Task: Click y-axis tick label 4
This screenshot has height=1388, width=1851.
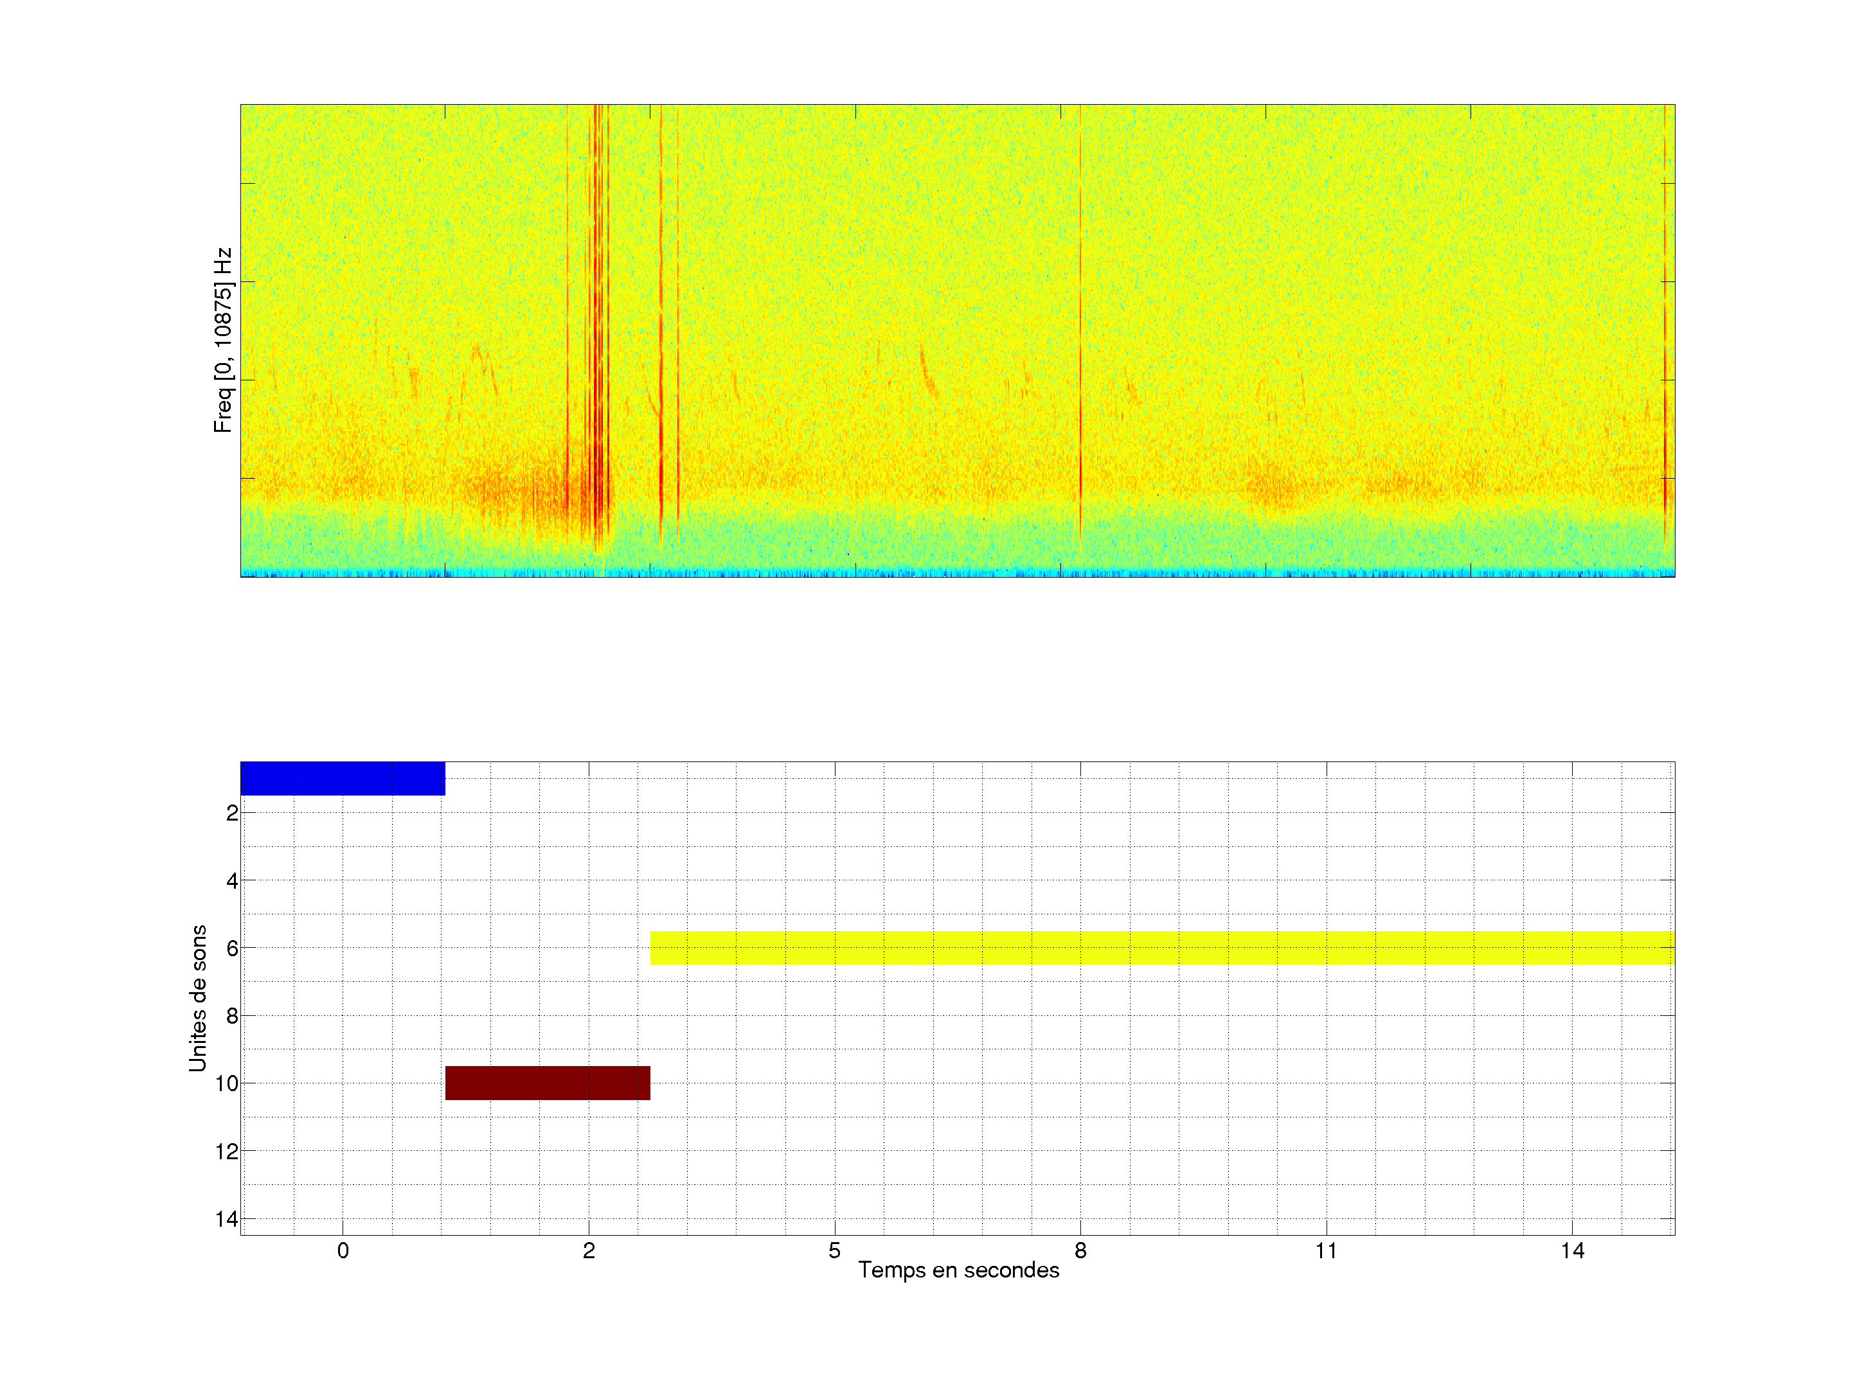Action: point(232,881)
